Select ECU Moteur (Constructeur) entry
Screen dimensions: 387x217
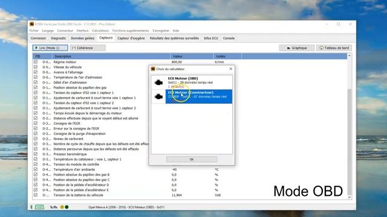[x=192, y=96]
